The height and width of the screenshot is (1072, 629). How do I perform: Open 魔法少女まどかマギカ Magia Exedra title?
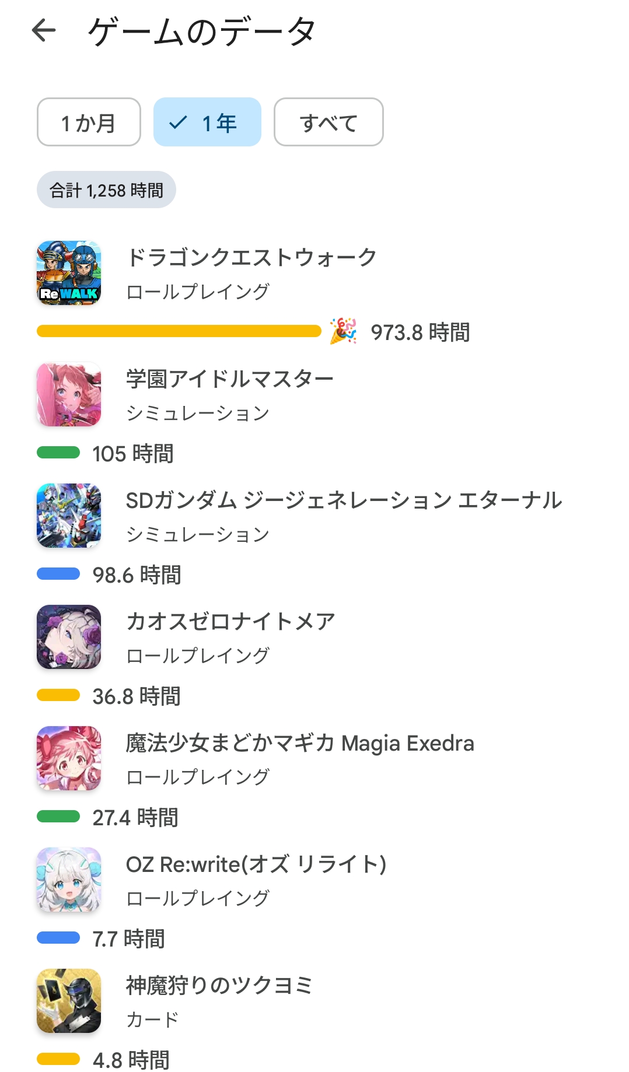[x=300, y=743]
